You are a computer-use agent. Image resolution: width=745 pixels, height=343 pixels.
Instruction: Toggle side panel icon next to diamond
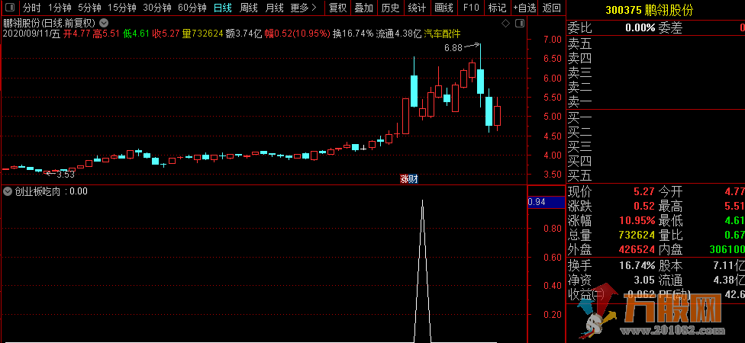coord(520,23)
